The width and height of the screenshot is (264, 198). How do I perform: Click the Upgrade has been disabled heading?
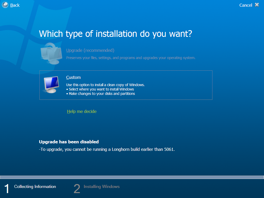click(69, 142)
